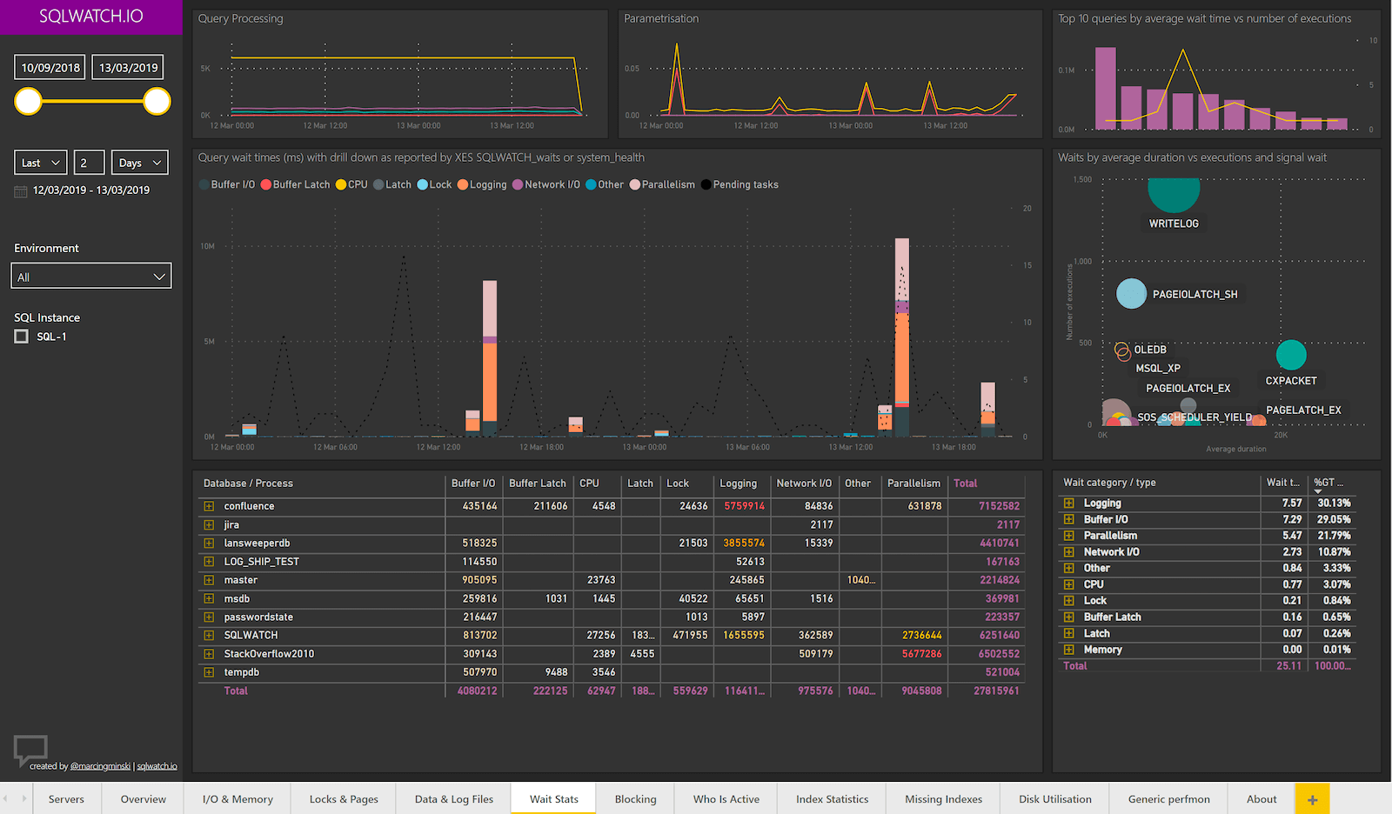This screenshot has width=1392, height=814.
Task: Click the CXPACKET bubble
Action: click(x=1291, y=355)
